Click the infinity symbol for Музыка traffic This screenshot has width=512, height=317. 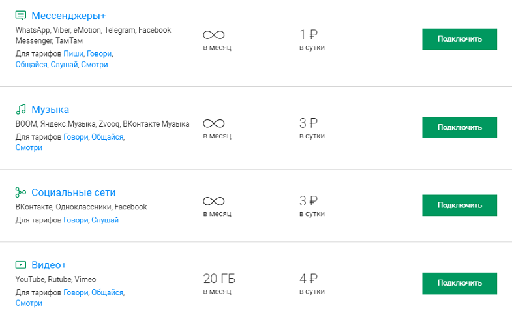(213, 123)
